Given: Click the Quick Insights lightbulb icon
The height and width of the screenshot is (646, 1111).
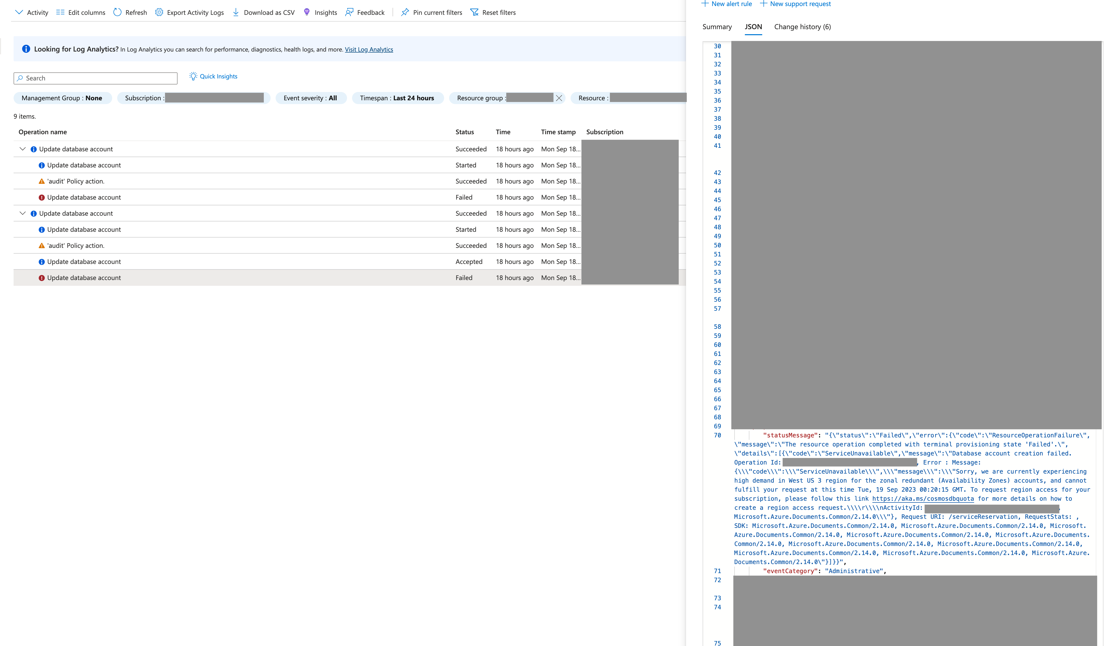Looking at the screenshot, I should point(193,76).
